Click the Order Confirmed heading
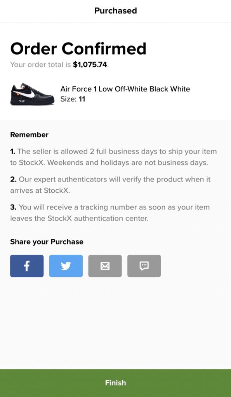The image size is (231, 397). (x=78, y=48)
